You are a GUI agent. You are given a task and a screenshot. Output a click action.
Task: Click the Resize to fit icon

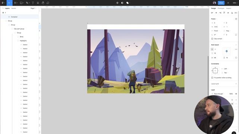point(236,19)
